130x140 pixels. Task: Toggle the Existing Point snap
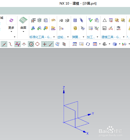point(44,44)
